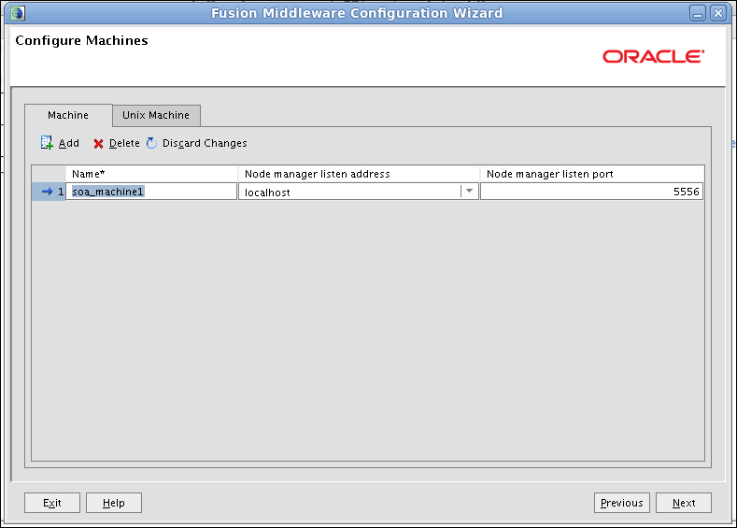Edit the soa_machine1 name field
Screen dimensions: 737x528
click(x=151, y=192)
